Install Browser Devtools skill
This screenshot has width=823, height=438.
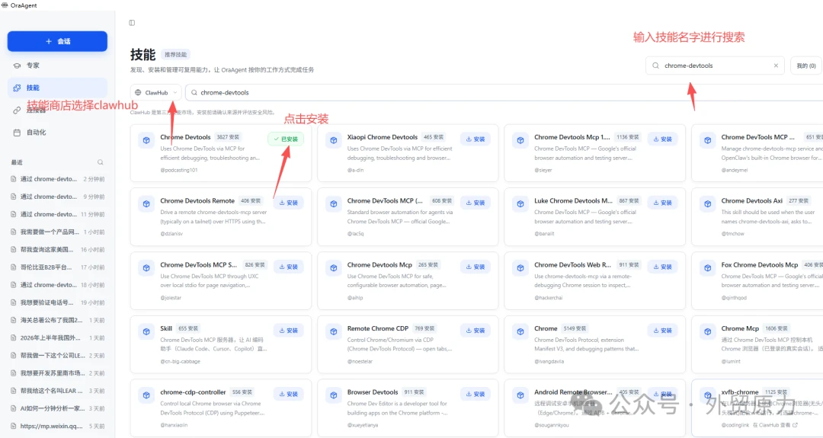[476, 394]
